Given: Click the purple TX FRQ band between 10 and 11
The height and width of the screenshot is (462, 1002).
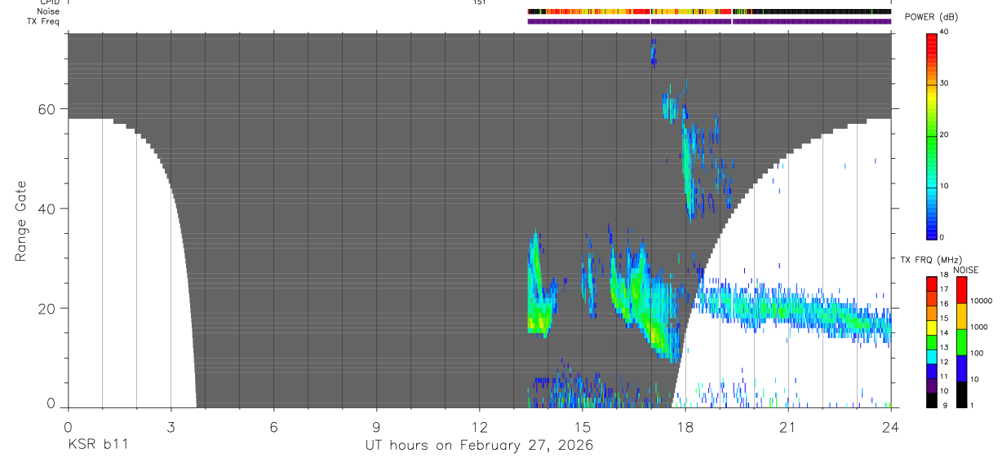Looking at the screenshot, I should [930, 384].
